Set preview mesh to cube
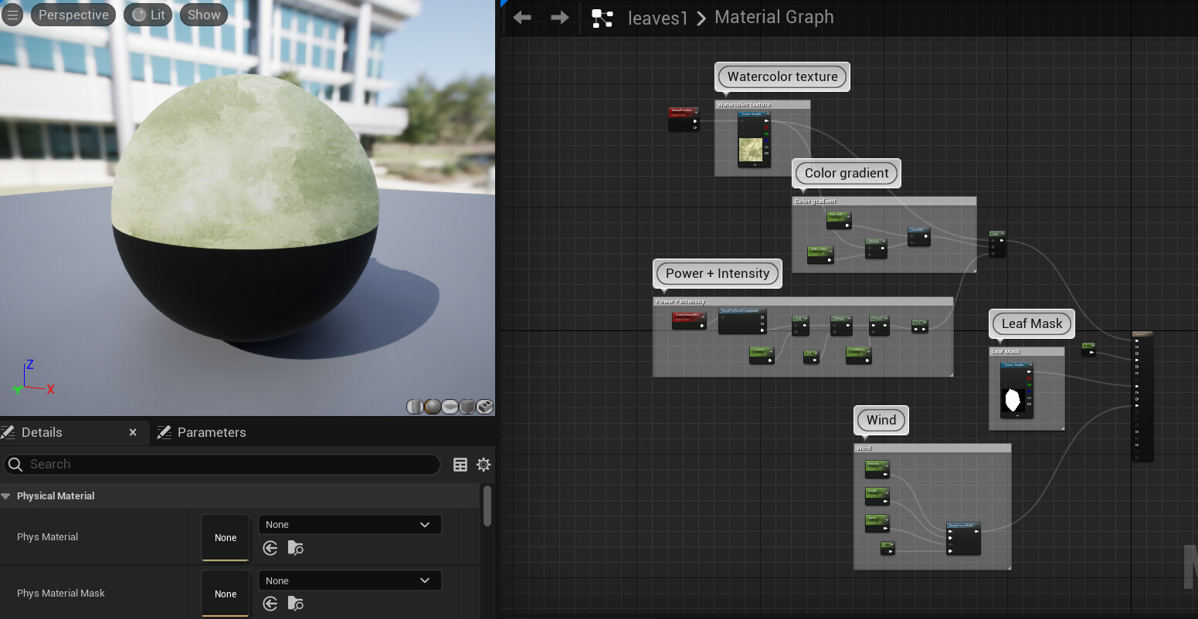Screen dimensions: 1198x619 467,407
